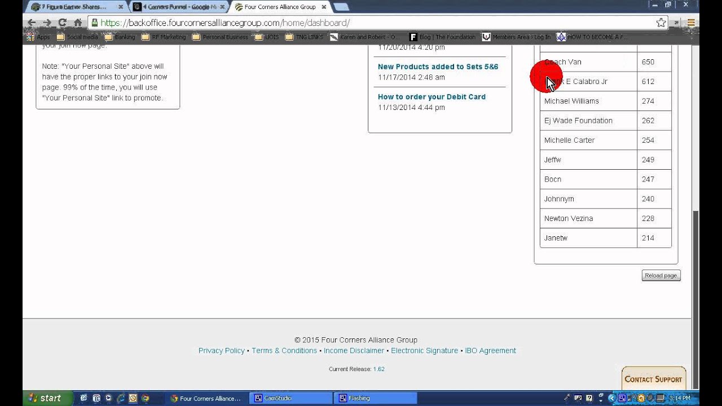
Task: Open the Chrome menu hamburger icon
Action: [691, 23]
